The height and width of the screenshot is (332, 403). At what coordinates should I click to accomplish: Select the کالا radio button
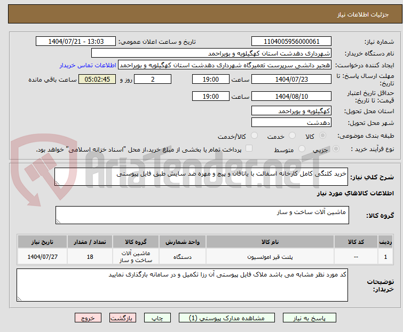(x=322, y=136)
